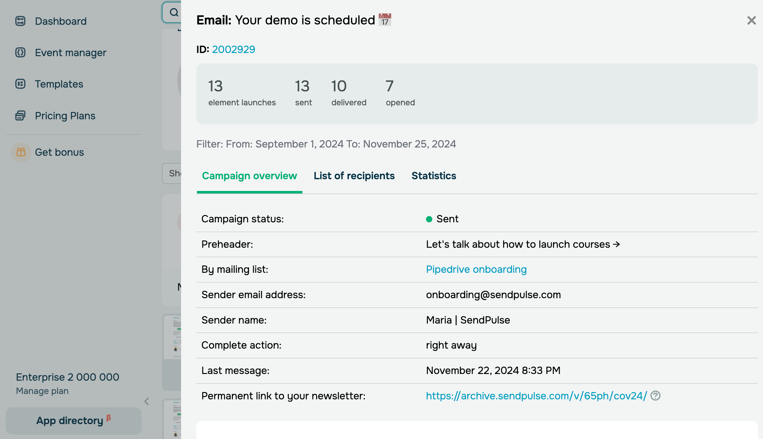Click the Templates sidebar icon

pos(20,84)
